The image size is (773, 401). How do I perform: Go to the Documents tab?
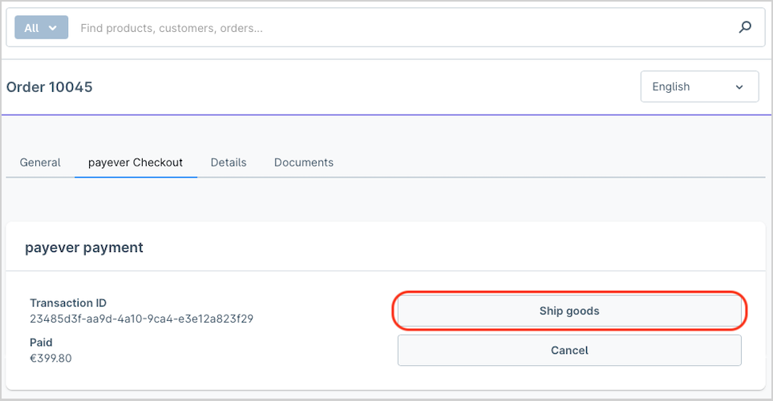(304, 162)
